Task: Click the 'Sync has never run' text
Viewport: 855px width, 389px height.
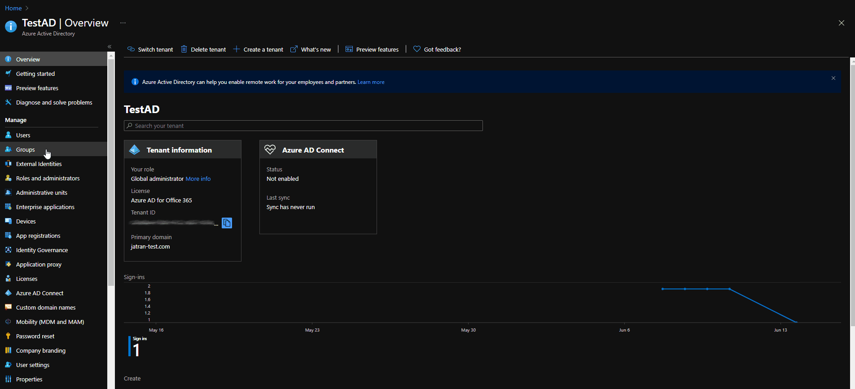Action: pyautogui.click(x=291, y=207)
